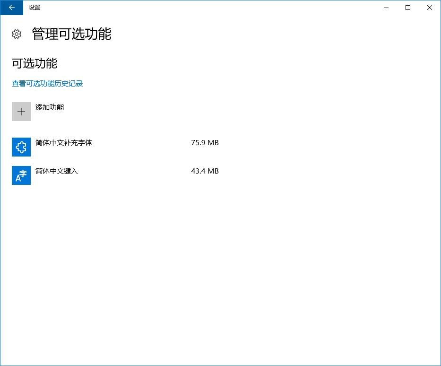The height and width of the screenshot is (366, 441).
Task: Click the 管理可选功能 page title
Action: tap(71, 35)
